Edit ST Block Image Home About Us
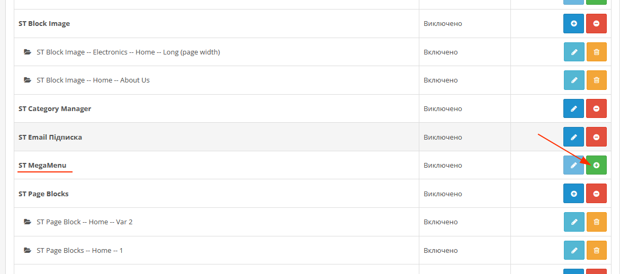 point(574,80)
